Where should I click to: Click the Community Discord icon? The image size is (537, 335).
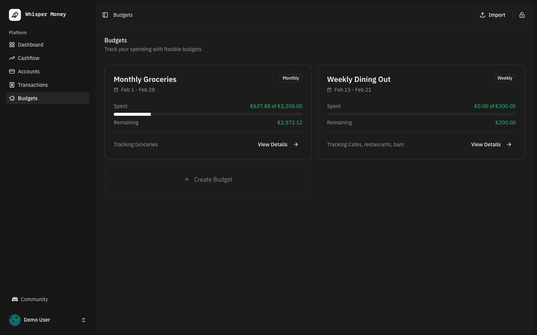pos(15,299)
